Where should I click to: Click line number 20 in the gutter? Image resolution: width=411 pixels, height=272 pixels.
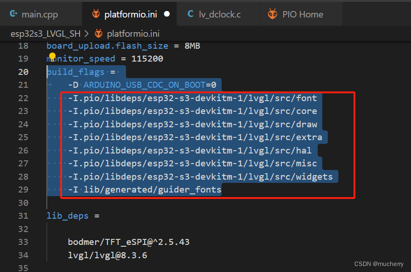tap(23, 72)
